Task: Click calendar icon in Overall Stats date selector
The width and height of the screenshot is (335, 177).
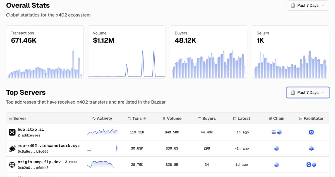Action: [293, 6]
